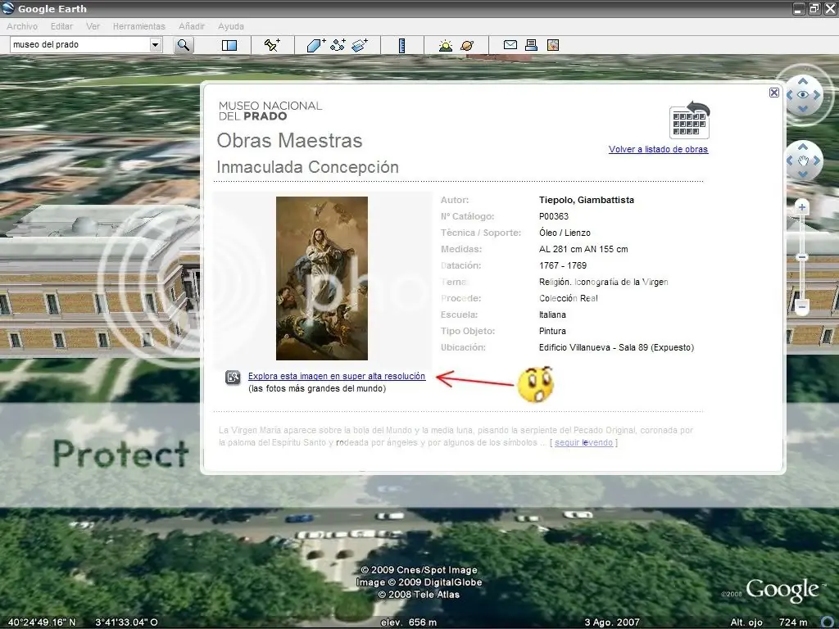Viewport: 839px width, 629px height.
Task: Click the longitude coordinate in status bar
Action: [126, 622]
